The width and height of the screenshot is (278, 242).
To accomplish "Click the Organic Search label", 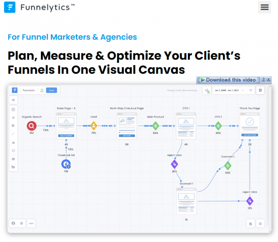I will pyautogui.click(x=31, y=117).
